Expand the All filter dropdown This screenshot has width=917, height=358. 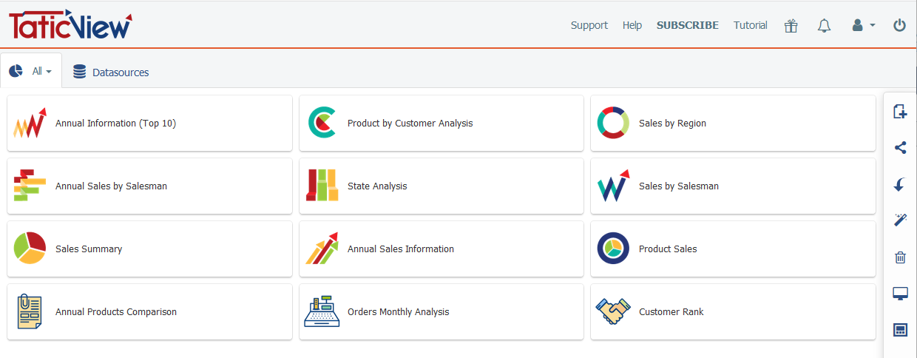32,72
